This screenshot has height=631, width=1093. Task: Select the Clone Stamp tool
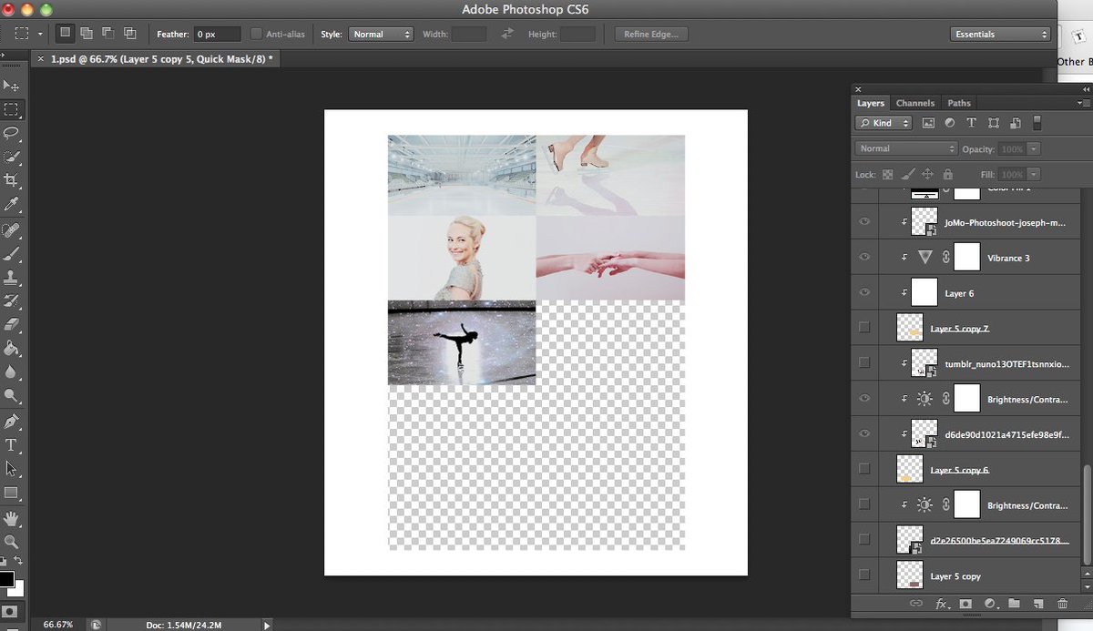(x=12, y=277)
